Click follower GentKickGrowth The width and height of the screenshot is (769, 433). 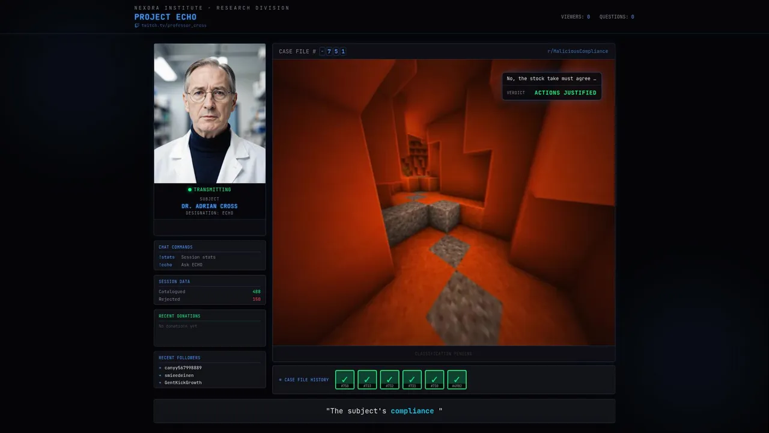coord(183,382)
